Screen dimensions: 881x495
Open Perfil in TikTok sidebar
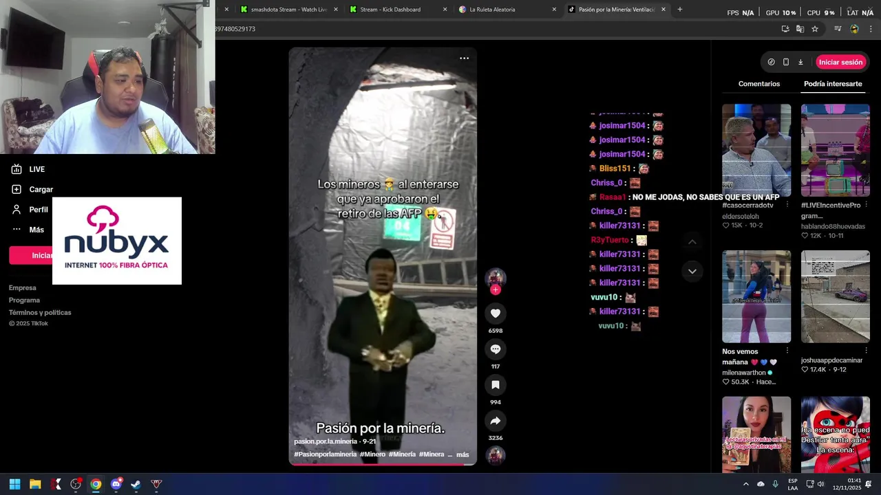click(x=29, y=210)
